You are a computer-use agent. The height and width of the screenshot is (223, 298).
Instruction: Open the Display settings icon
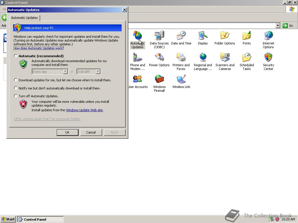click(x=203, y=38)
